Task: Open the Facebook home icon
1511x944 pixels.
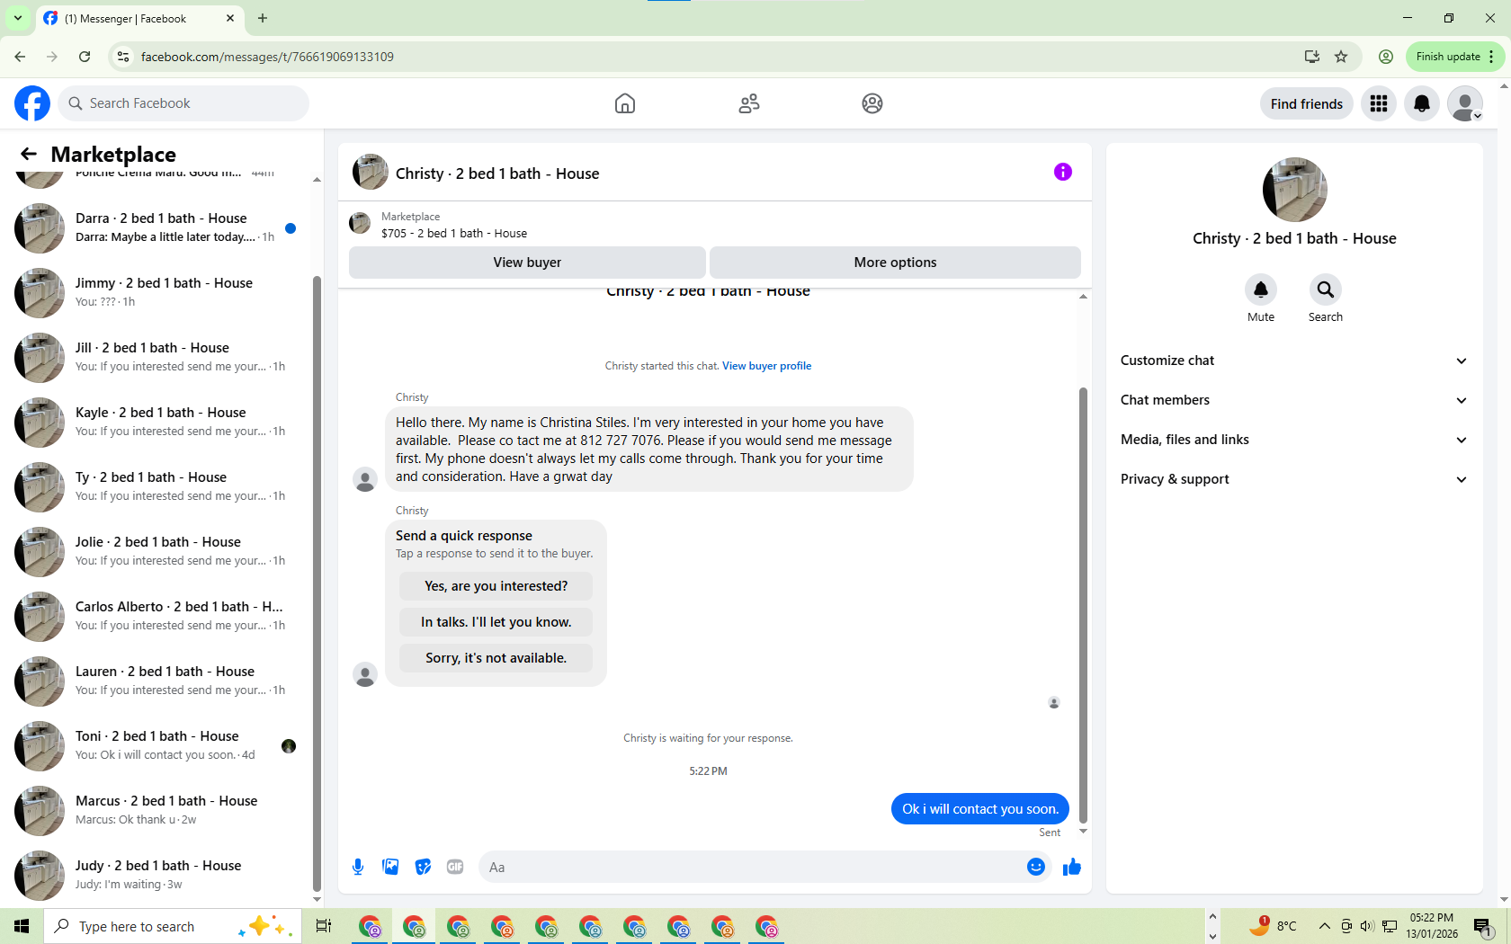Action: [x=625, y=103]
